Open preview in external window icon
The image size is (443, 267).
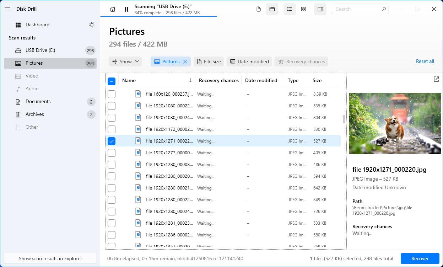(x=436, y=79)
